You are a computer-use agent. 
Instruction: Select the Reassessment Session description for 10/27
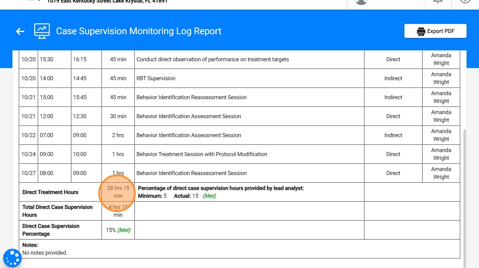(x=191, y=173)
